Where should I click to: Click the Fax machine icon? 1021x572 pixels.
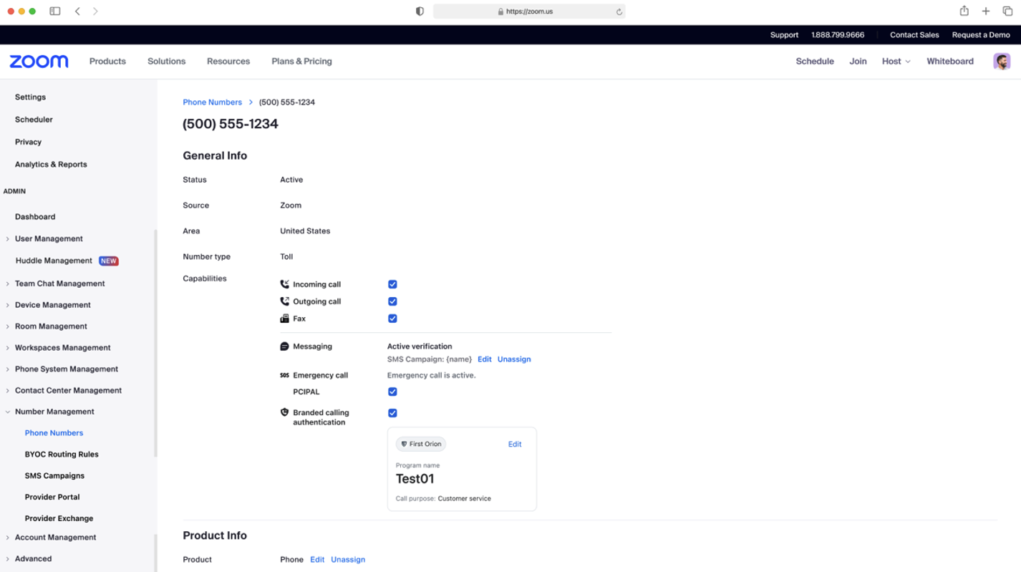284,319
